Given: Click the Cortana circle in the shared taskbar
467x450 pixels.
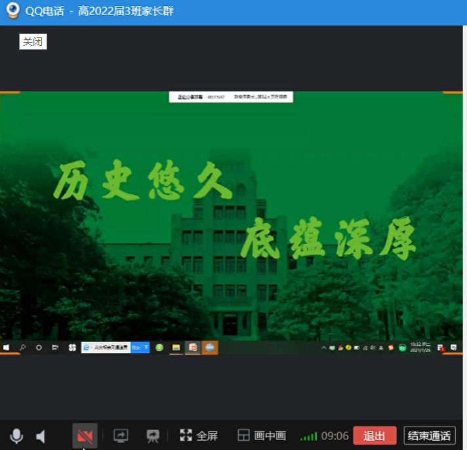Looking at the screenshot, I should click(39, 348).
